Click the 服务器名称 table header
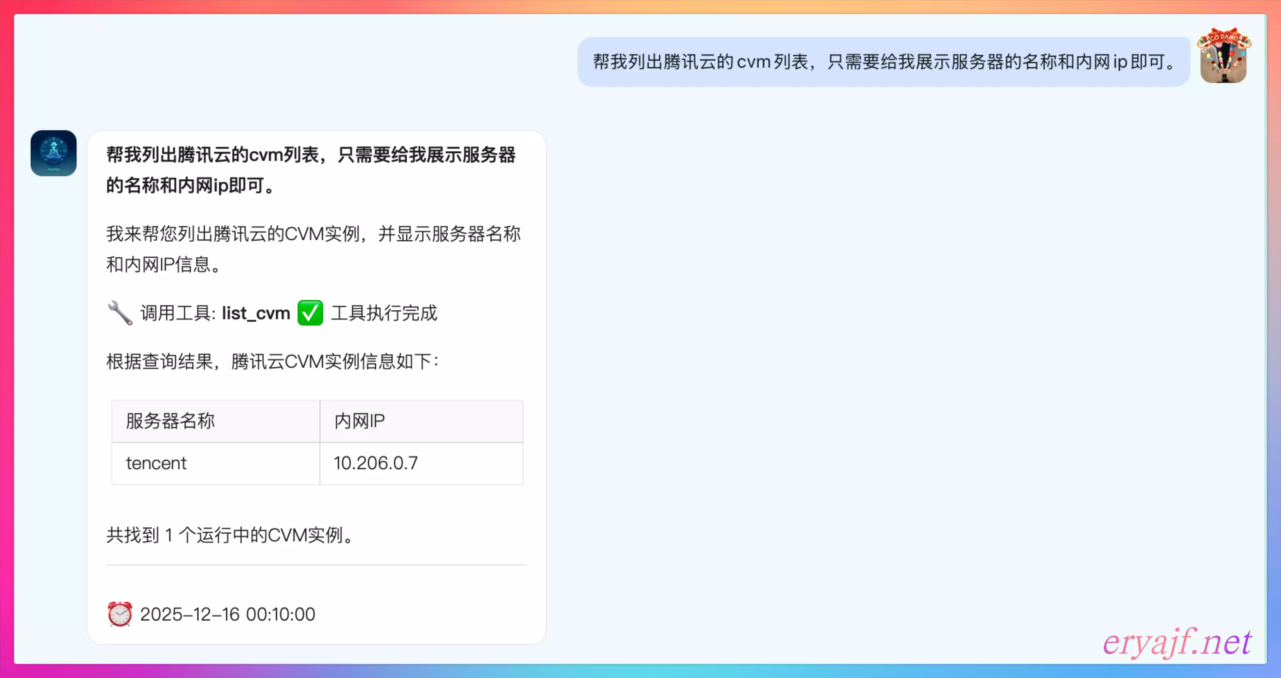Image resolution: width=1281 pixels, height=678 pixels. [x=170, y=421]
